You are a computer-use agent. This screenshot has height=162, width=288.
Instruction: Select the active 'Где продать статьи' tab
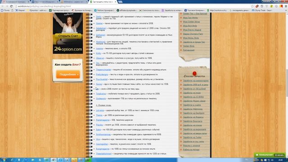103,2
